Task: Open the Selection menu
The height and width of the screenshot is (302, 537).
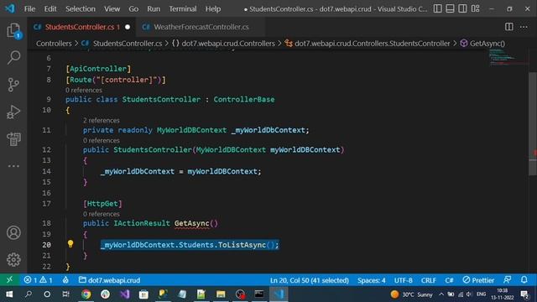Action: (x=81, y=9)
